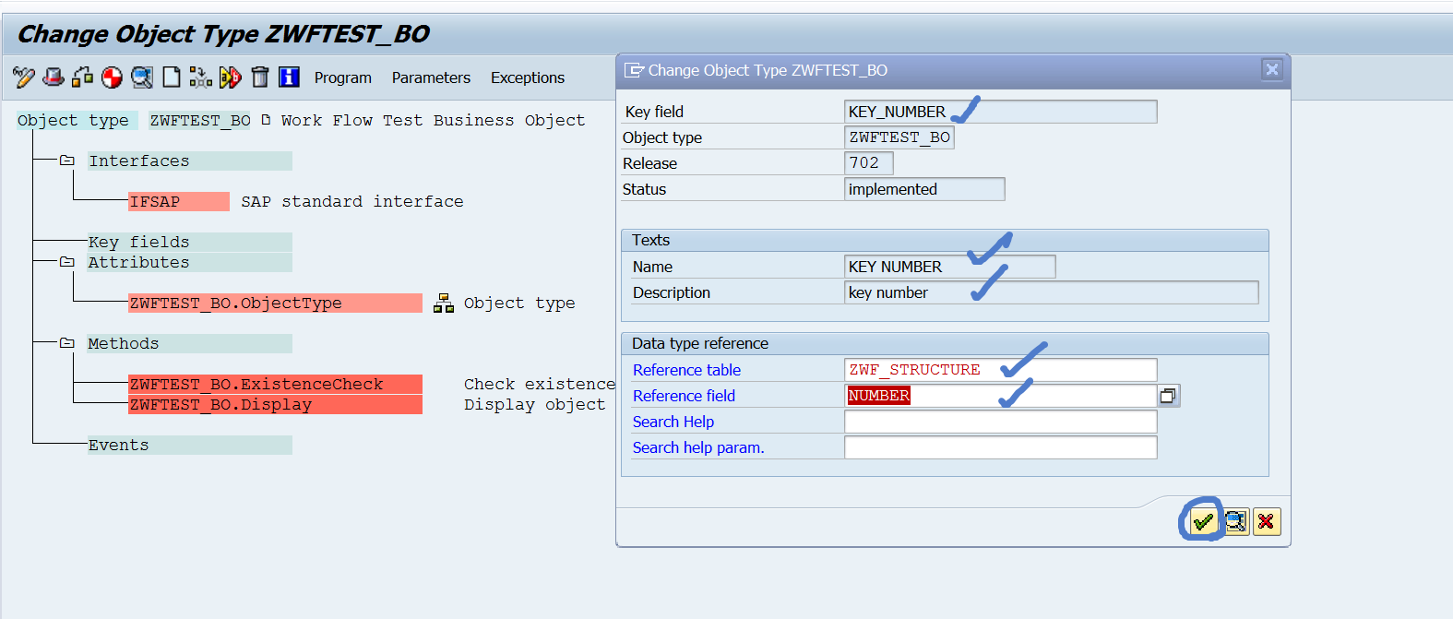
Task: Click the Search help param. input
Action: [1000, 447]
